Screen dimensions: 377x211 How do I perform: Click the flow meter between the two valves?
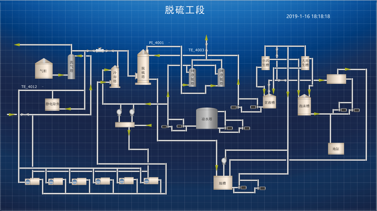(x=100, y=50)
